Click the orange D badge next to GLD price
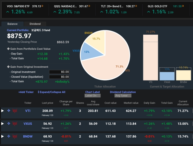Image resolution: width=193 pixels, height=146 pixels. 183,6
